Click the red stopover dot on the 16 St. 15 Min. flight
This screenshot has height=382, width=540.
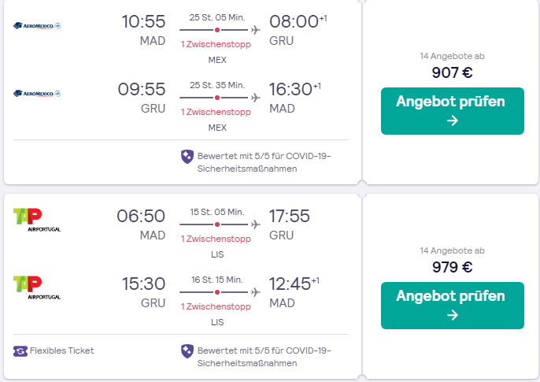[x=217, y=292]
